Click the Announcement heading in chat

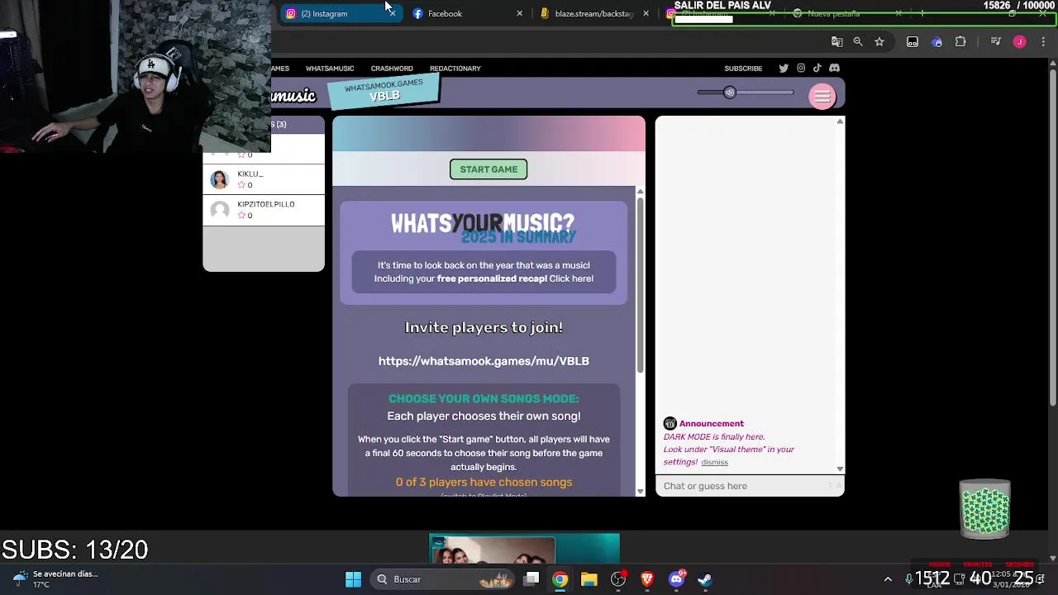712,423
